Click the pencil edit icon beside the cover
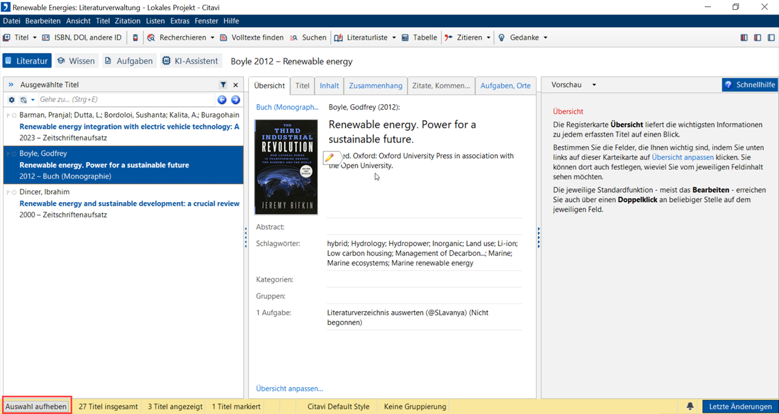The height and width of the screenshot is (414, 779). tap(330, 158)
